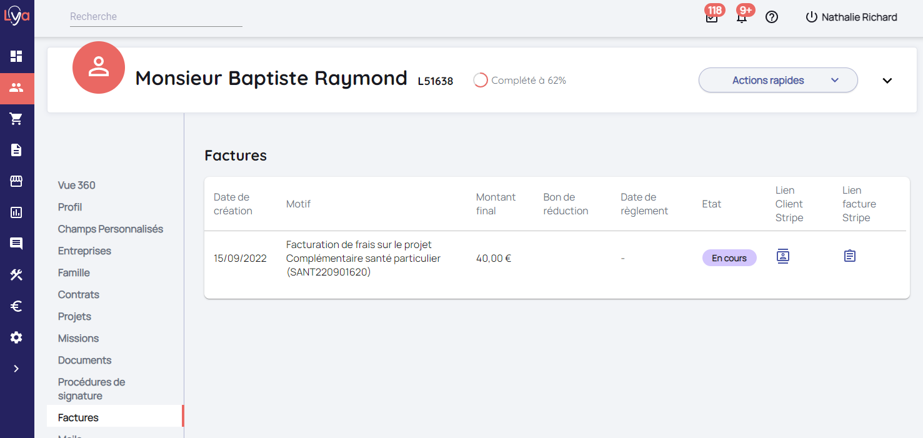The width and height of the screenshot is (923, 438).
Task: Expand the client header chevron
Action: [887, 81]
